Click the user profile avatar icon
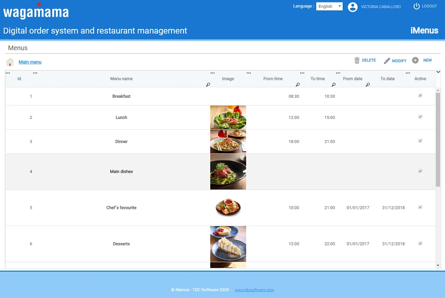This screenshot has height=298, width=445. [x=352, y=7]
